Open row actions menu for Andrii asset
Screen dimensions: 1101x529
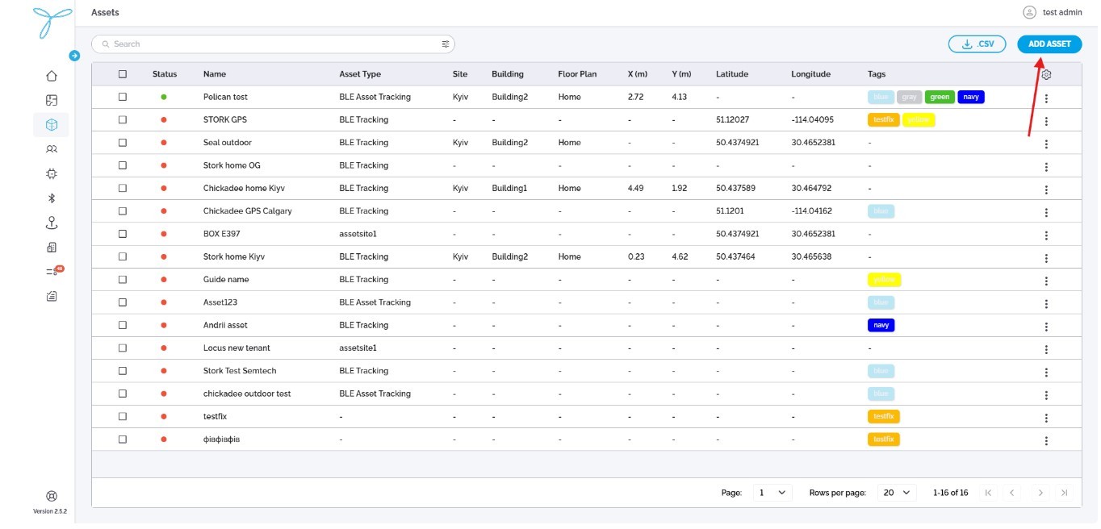pyautogui.click(x=1046, y=327)
